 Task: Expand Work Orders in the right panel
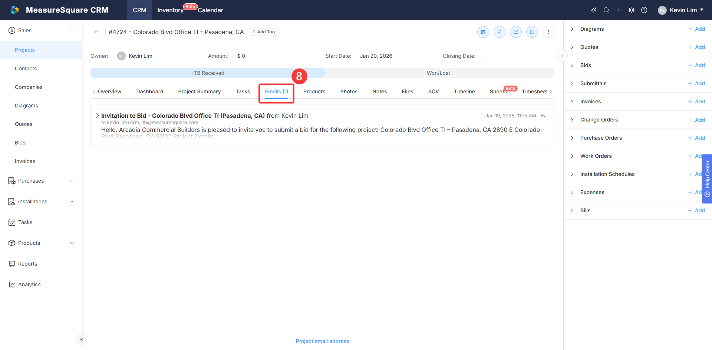(x=572, y=156)
